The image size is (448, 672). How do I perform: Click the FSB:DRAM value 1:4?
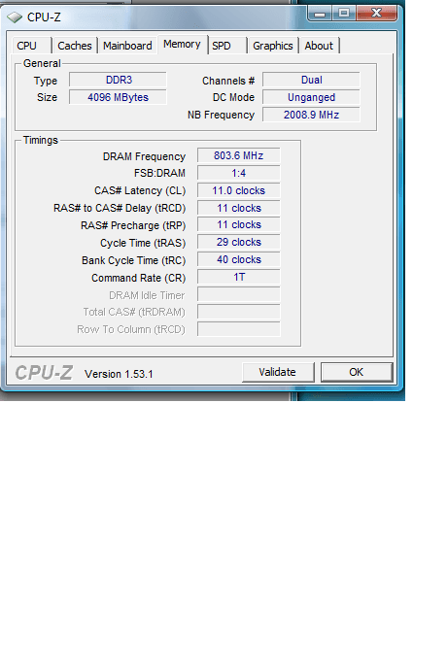tap(239, 173)
